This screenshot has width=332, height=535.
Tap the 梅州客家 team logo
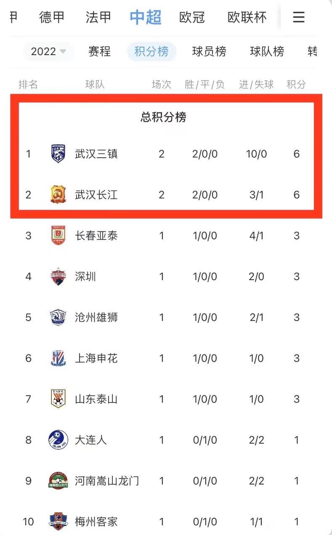[58, 522]
